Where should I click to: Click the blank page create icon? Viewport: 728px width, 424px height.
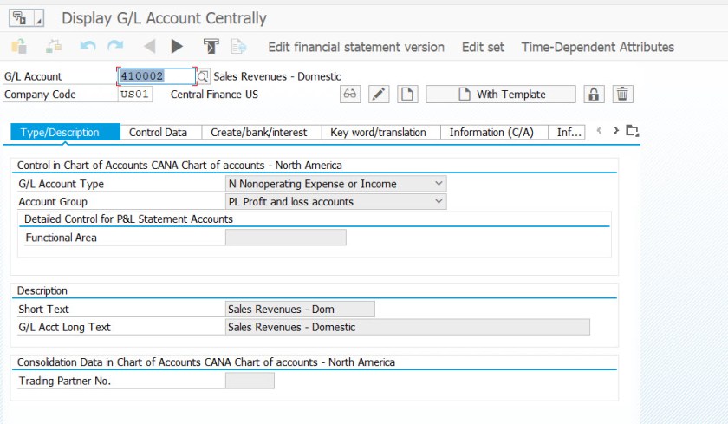pyautogui.click(x=407, y=95)
